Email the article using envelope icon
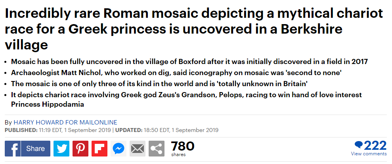This screenshot has height=164, width=392. point(138,149)
